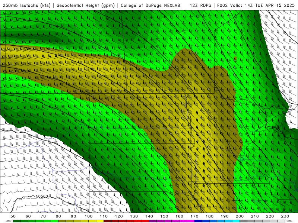
Task: Click the 50 kt legend label
Action: click(13, 216)
